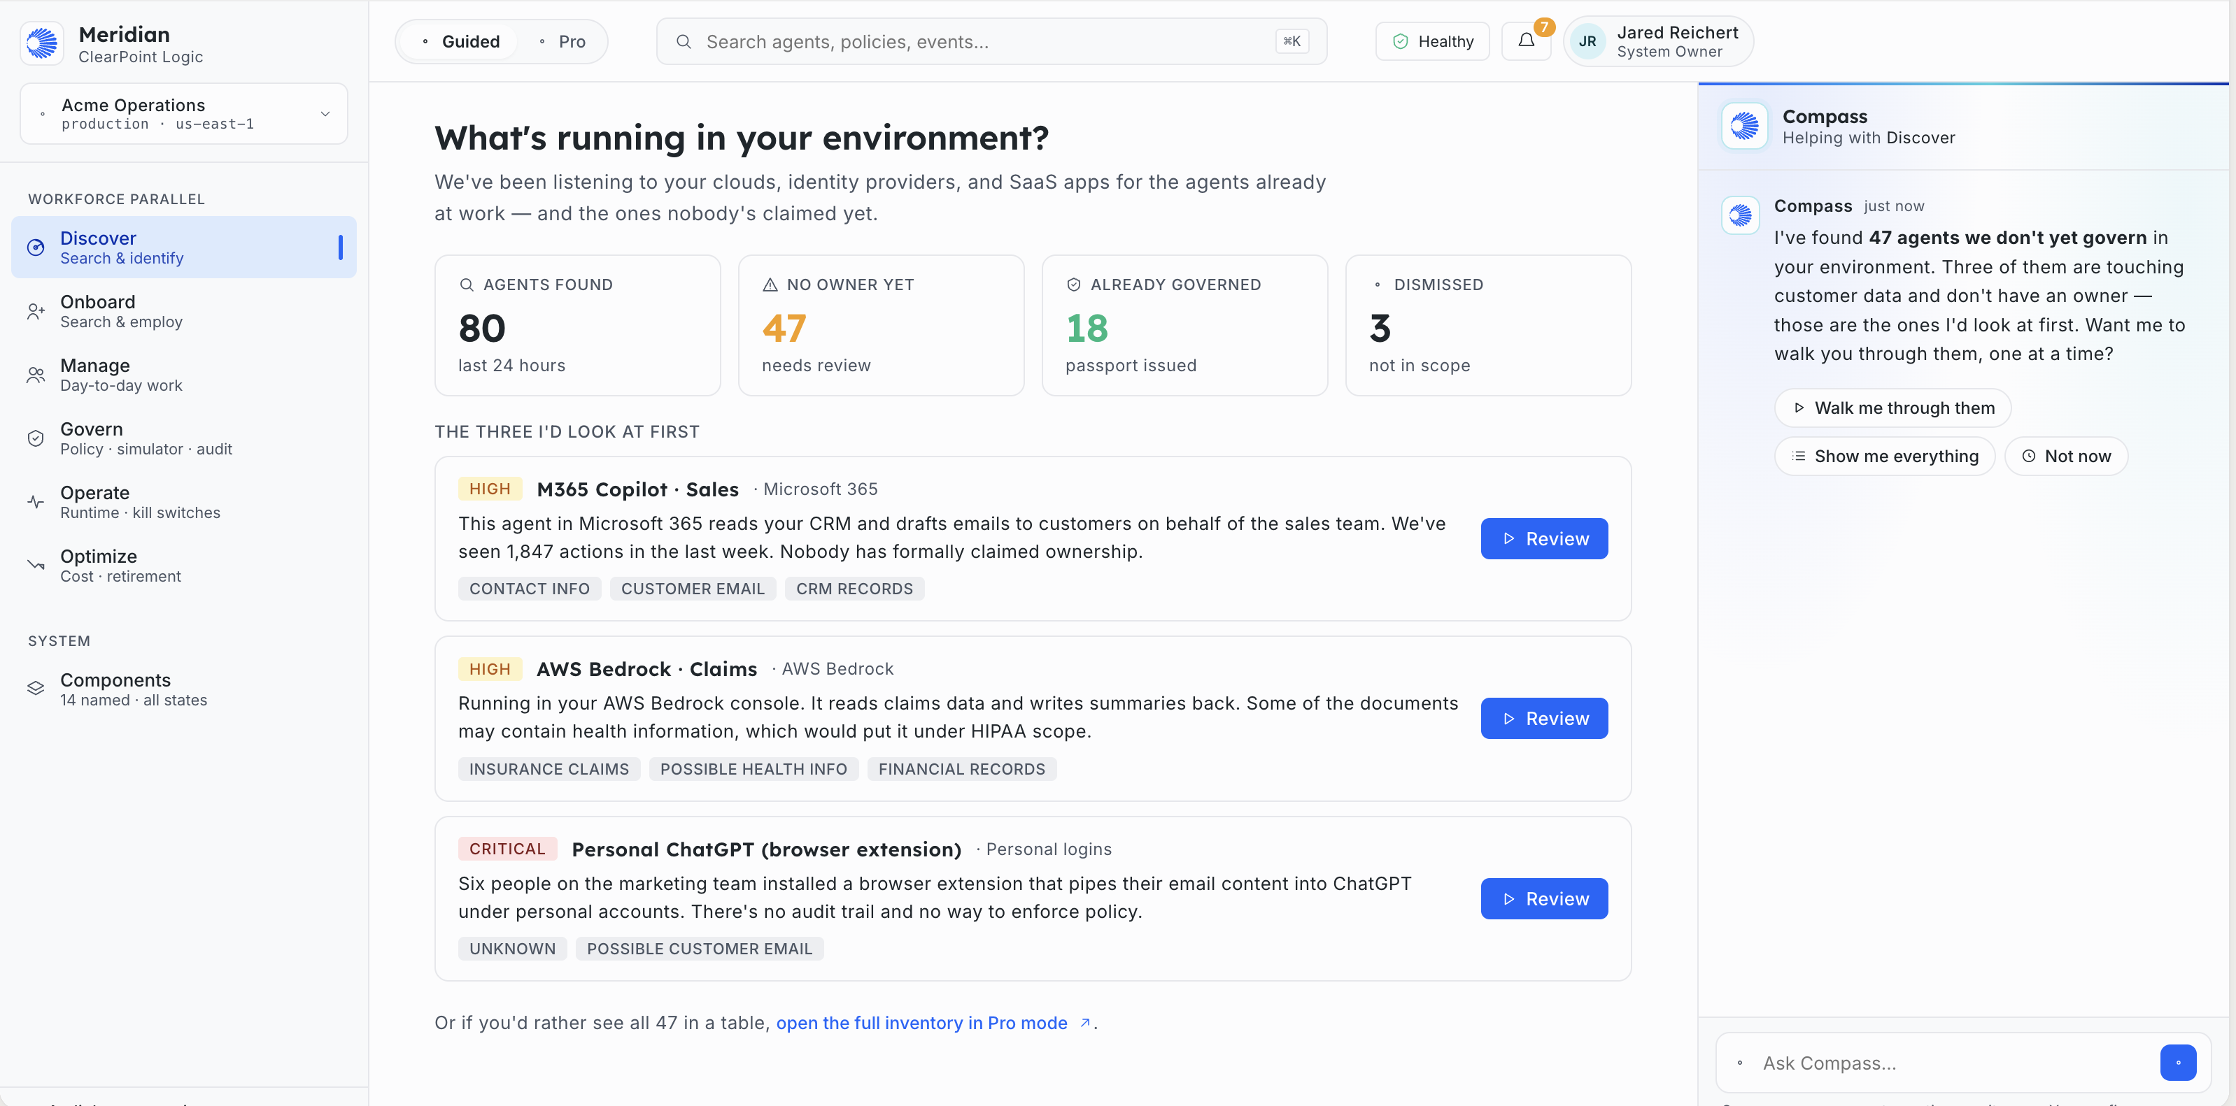The image size is (2236, 1106).
Task: Open the No Owner Yet 47 card
Action: (881, 325)
